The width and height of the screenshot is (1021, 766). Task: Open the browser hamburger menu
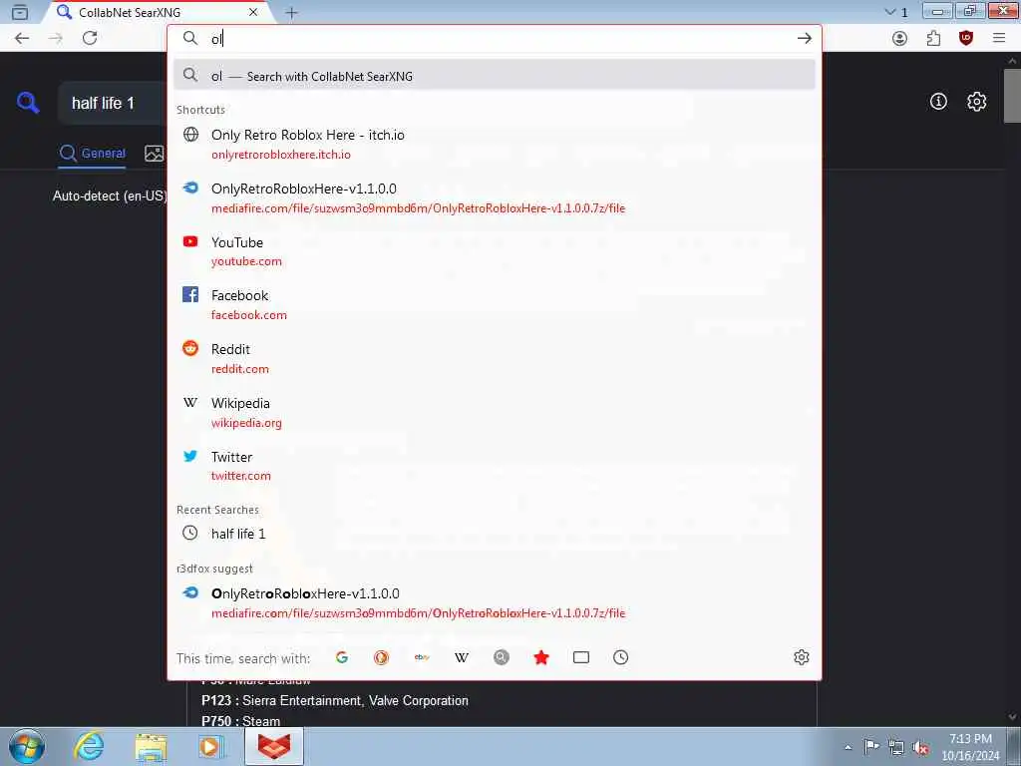pyautogui.click(x=999, y=39)
